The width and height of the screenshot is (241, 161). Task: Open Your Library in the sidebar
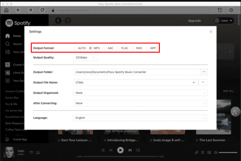pos(15,52)
